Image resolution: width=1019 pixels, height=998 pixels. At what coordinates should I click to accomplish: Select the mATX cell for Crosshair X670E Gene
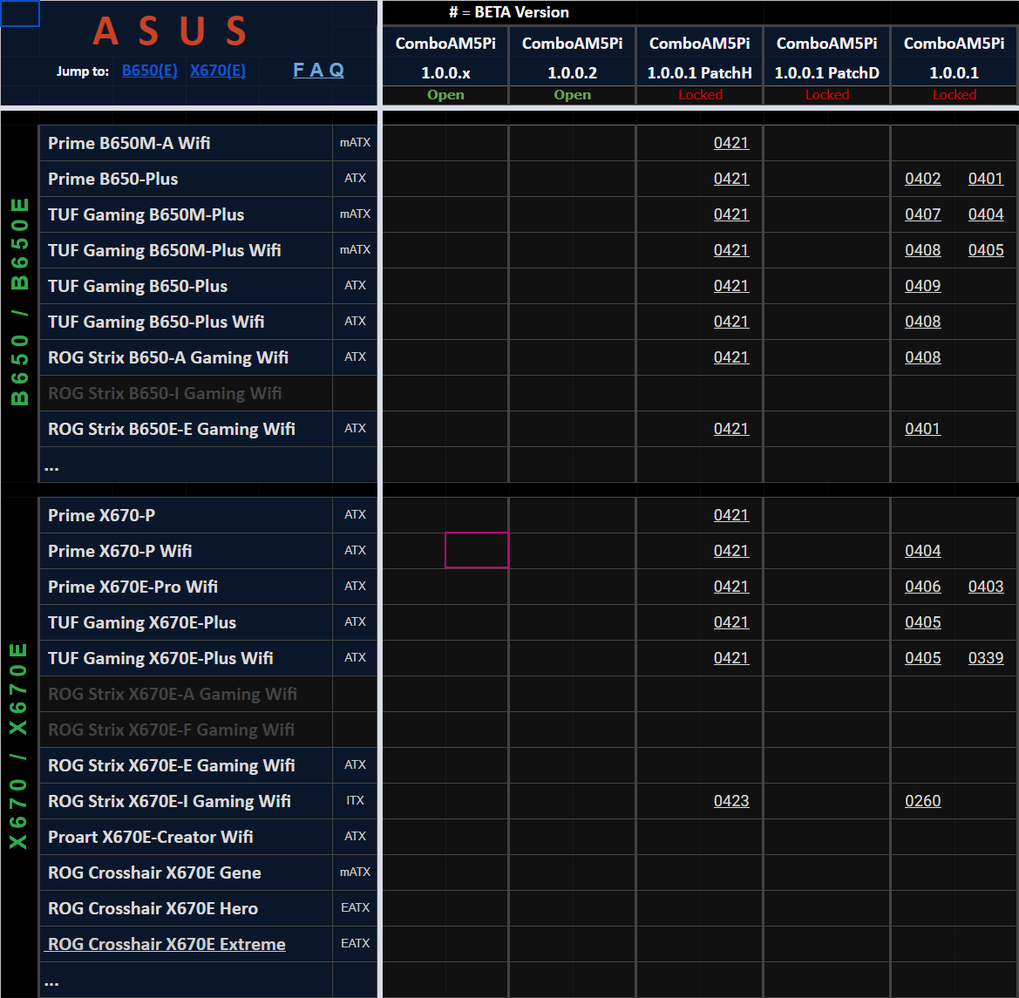pos(355,872)
